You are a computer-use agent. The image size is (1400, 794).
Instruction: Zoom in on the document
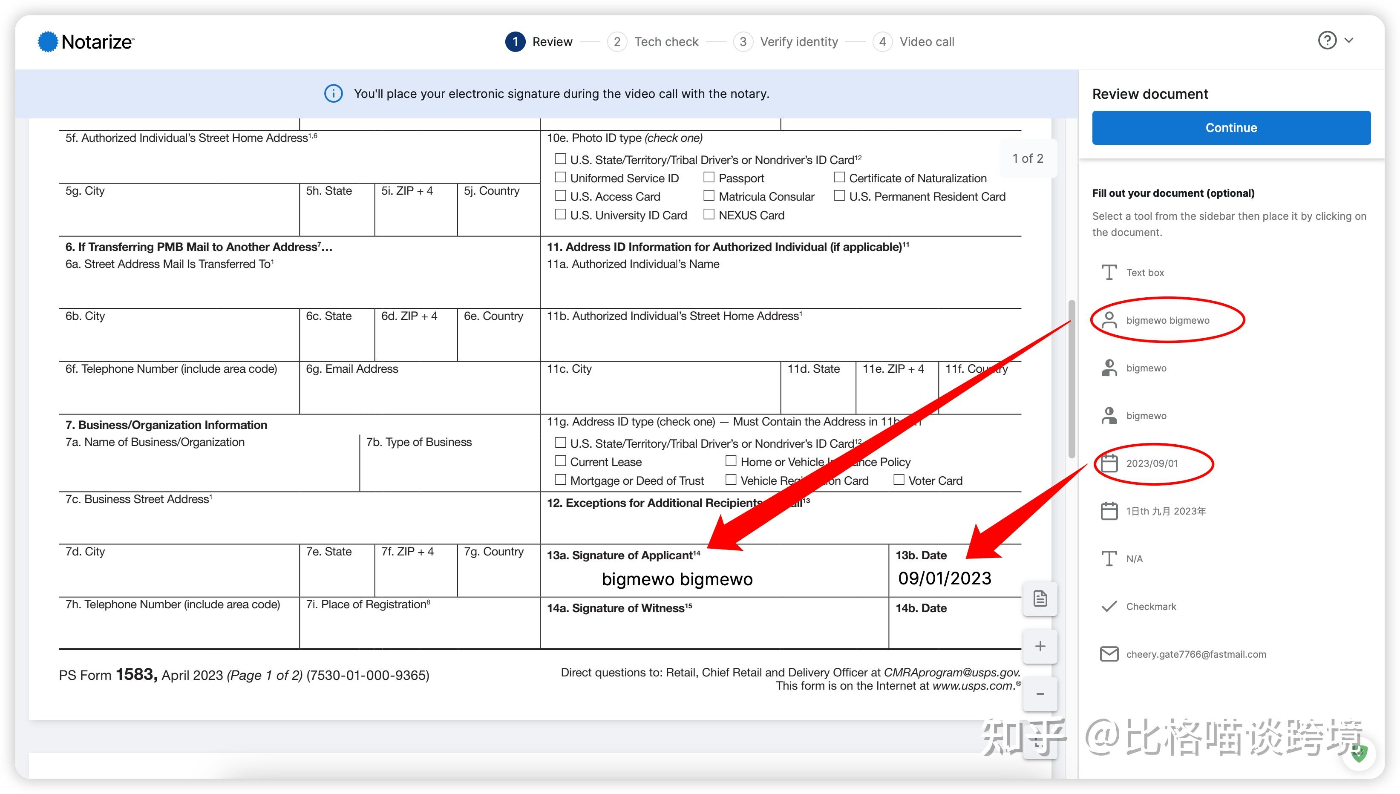[1040, 646]
